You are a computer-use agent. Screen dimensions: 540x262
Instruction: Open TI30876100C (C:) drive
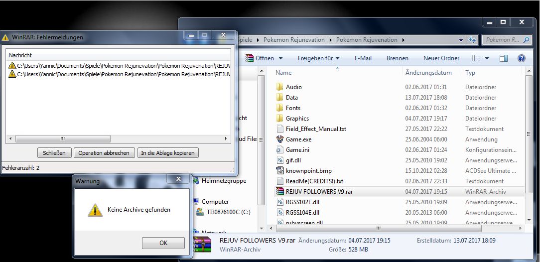point(229,212)
